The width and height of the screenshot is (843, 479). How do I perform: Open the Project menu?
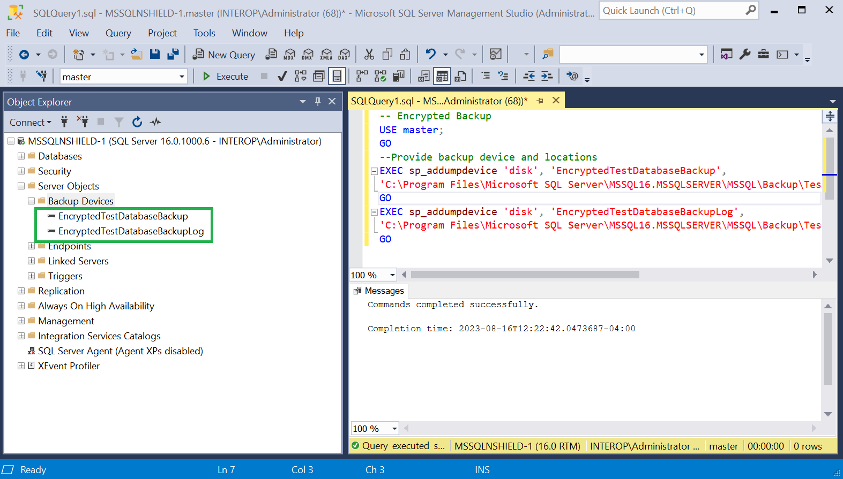(x=162, y=33)
